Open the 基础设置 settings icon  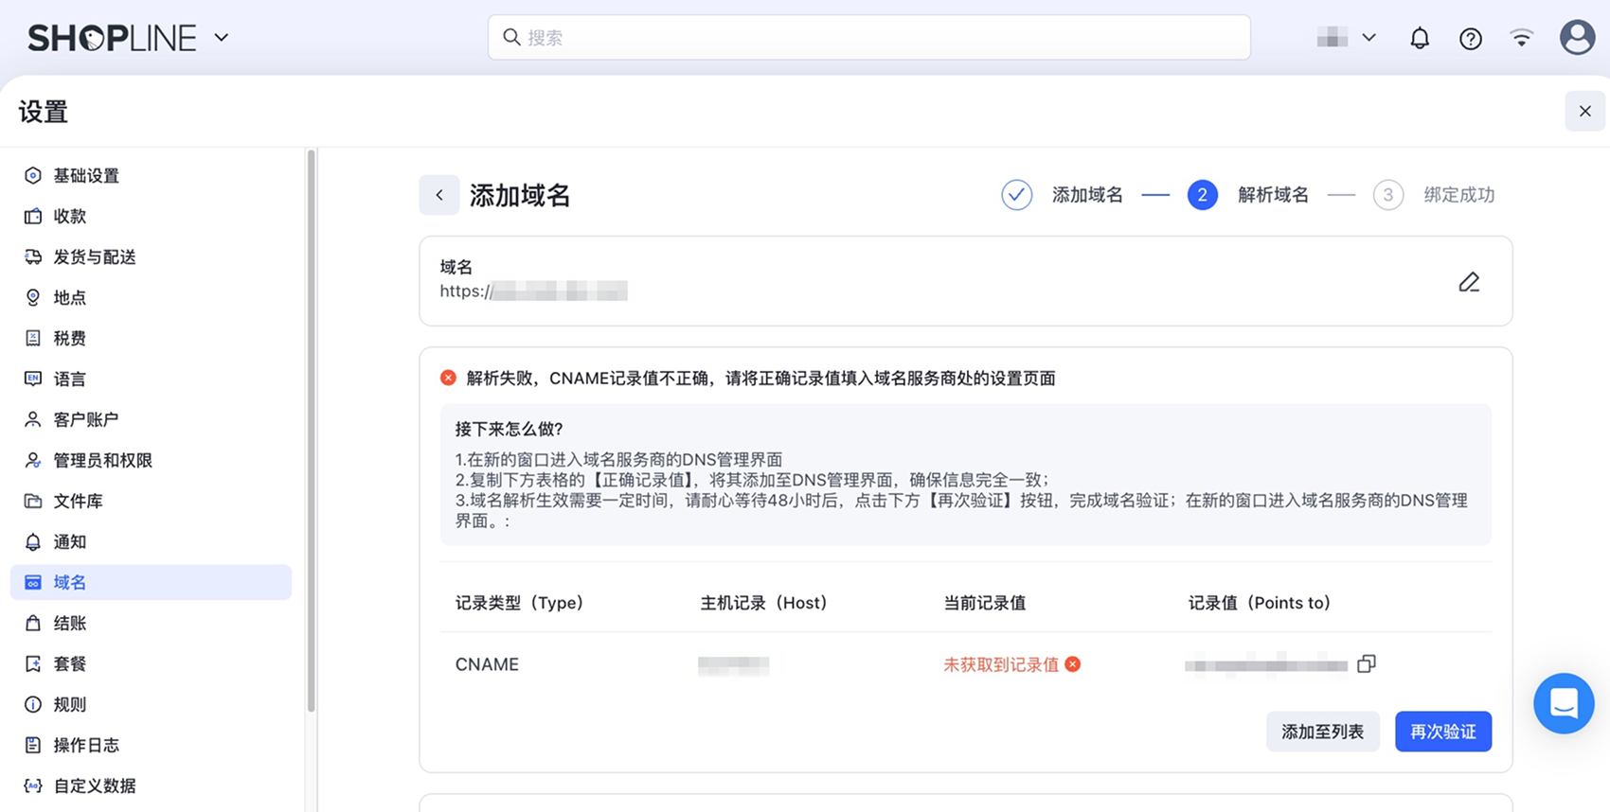coord(33,175)
